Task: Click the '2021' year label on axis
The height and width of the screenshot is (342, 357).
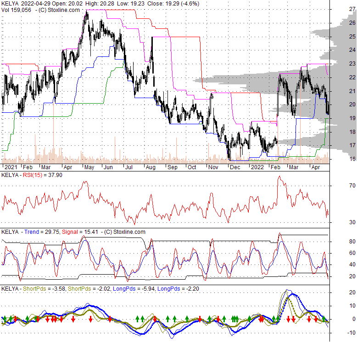Action: tap(11, 167)
